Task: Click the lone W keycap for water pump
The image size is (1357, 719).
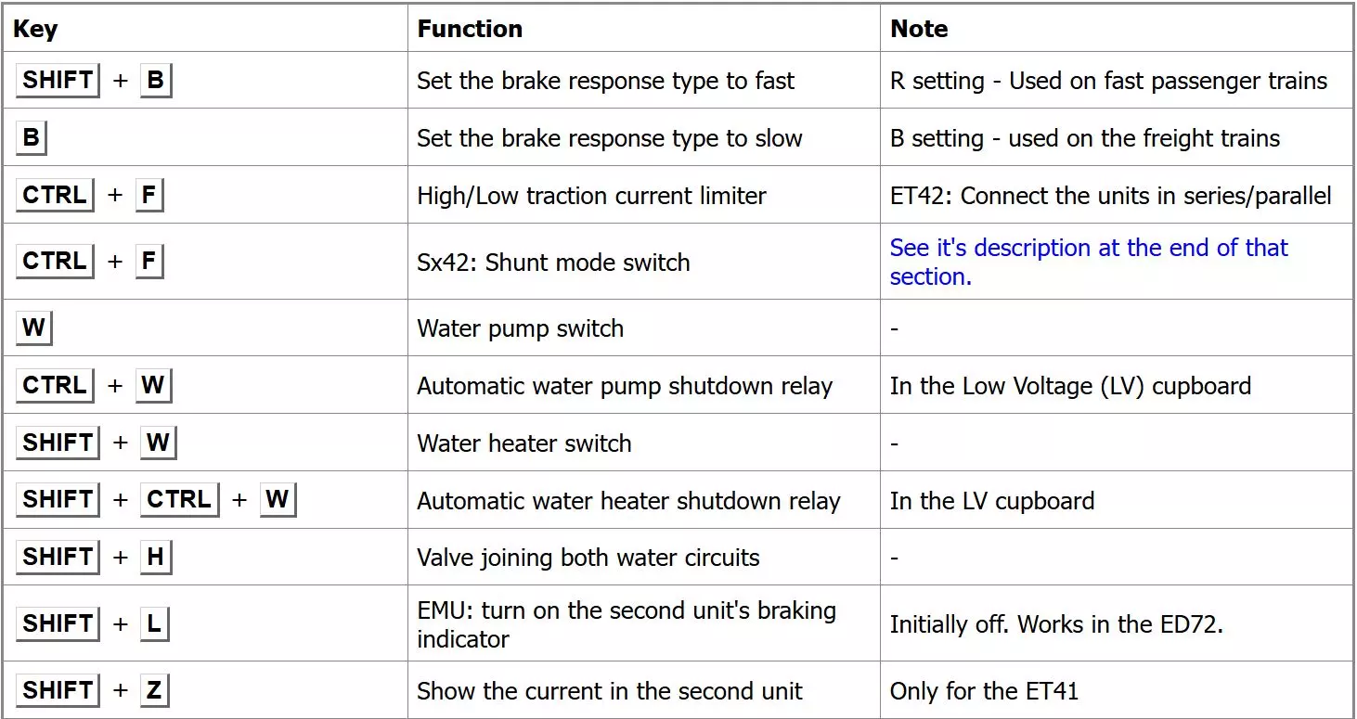Action: click(x=34, y=328)
